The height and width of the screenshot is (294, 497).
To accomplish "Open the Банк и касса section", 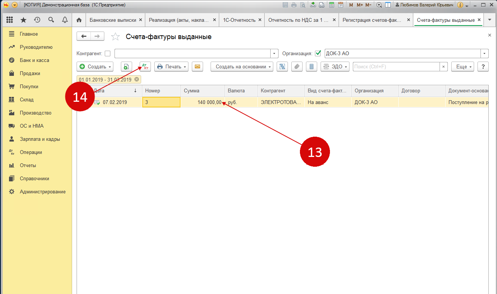I will coord(35,60).
